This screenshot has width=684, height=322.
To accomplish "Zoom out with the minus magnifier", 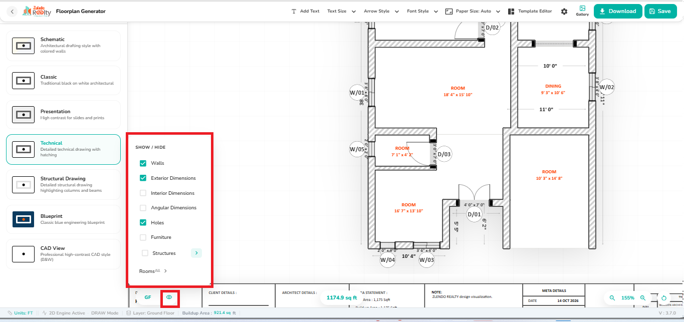I will pos(612,297).
